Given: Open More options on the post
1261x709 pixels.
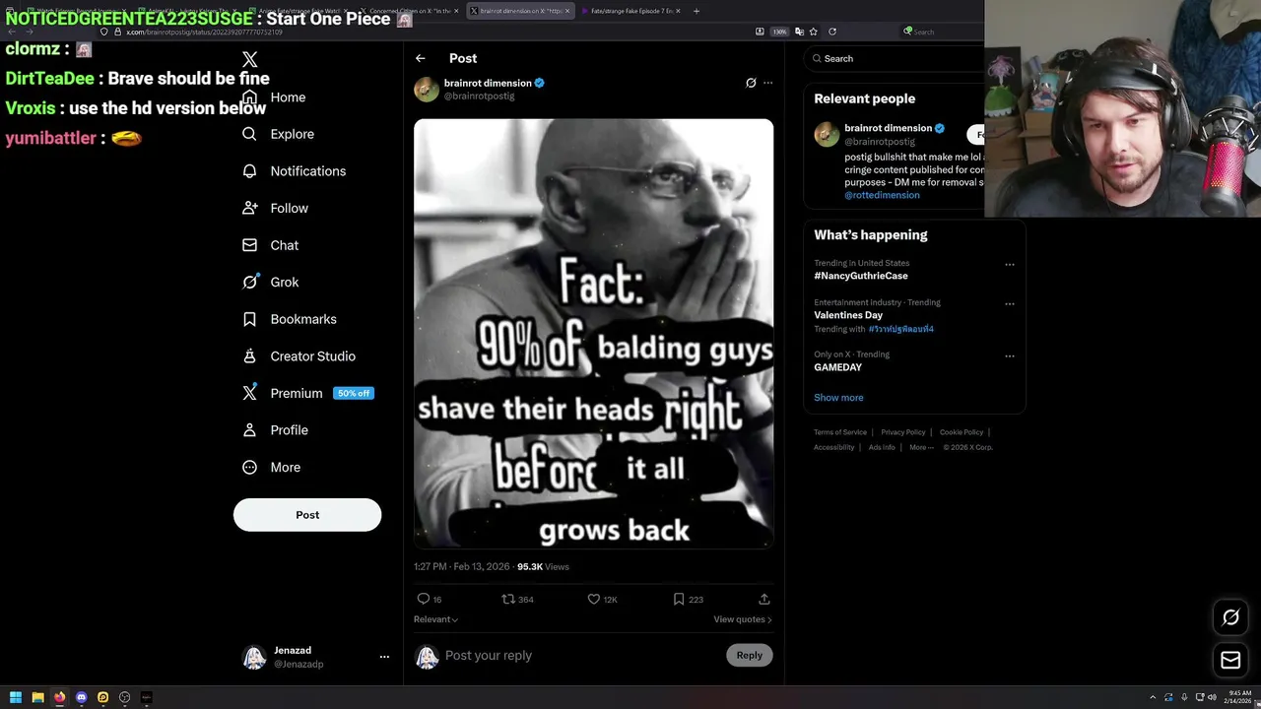Looking at the screenshot, I should pyautogui.click(x=768, y=83).
